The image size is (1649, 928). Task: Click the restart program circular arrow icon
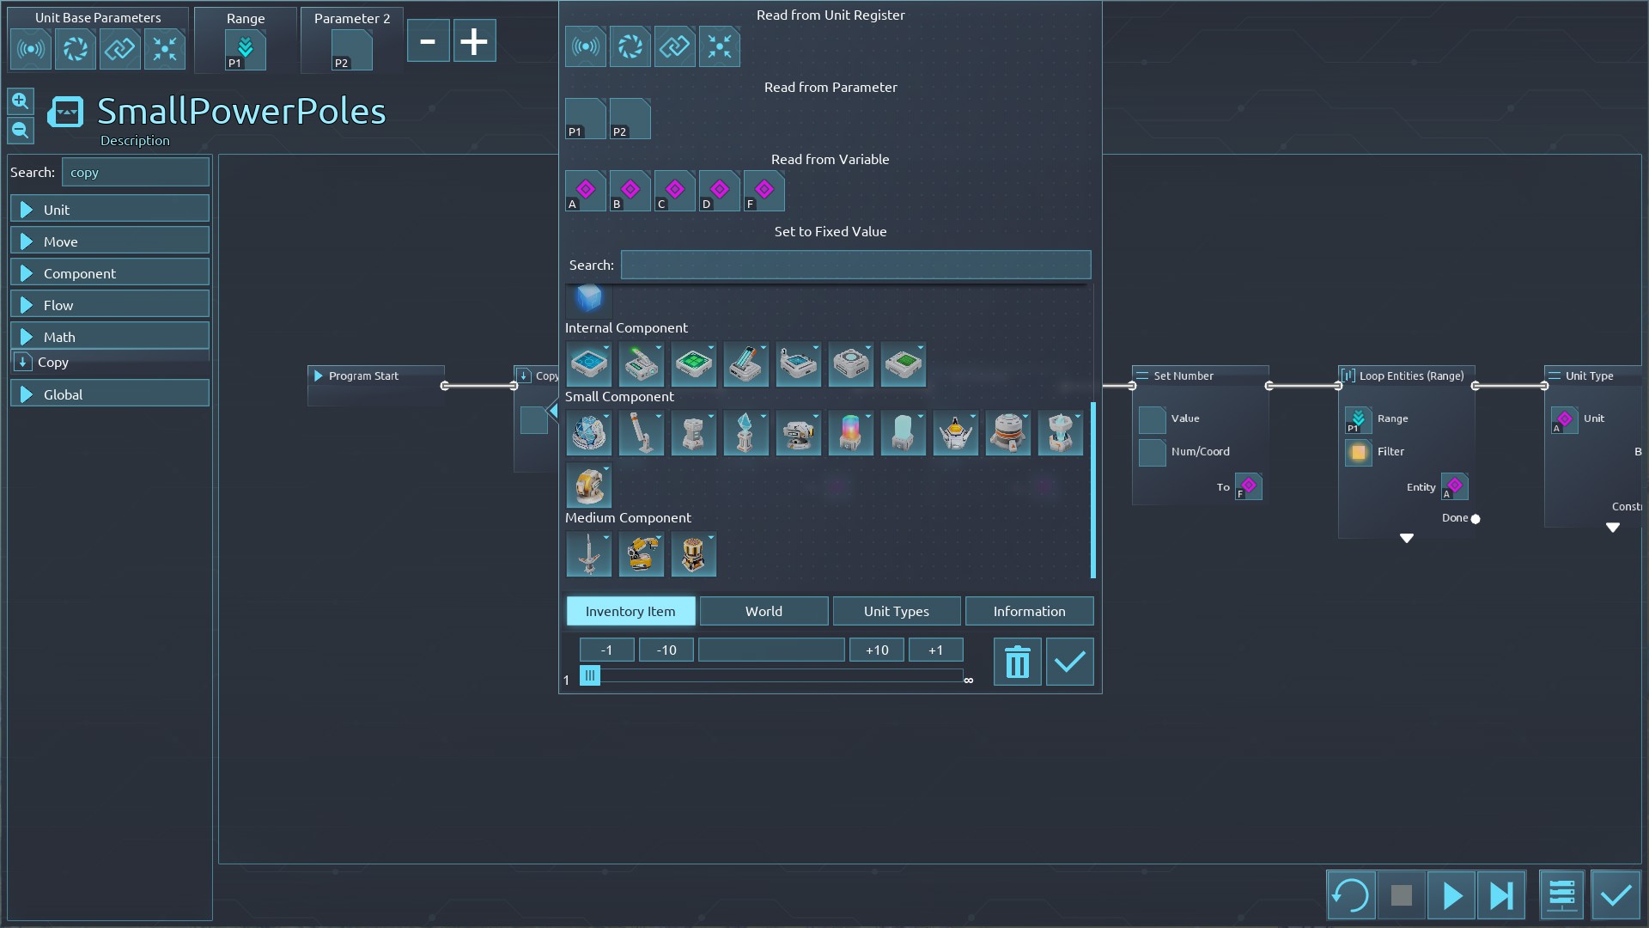1350,895
